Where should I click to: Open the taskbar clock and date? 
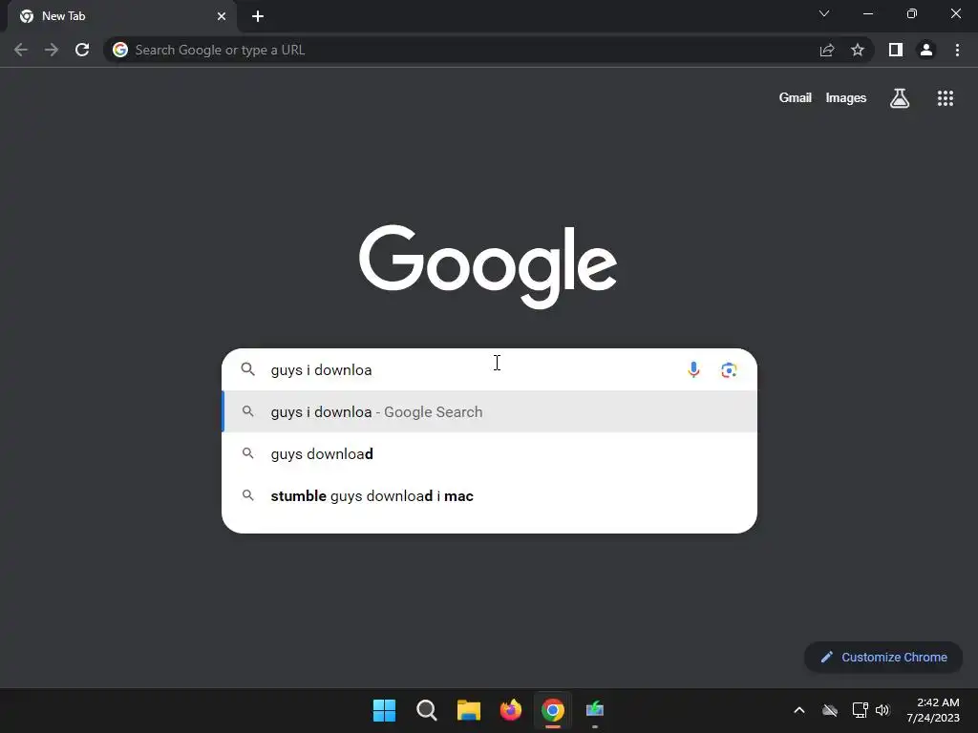(x=933, y=710)
